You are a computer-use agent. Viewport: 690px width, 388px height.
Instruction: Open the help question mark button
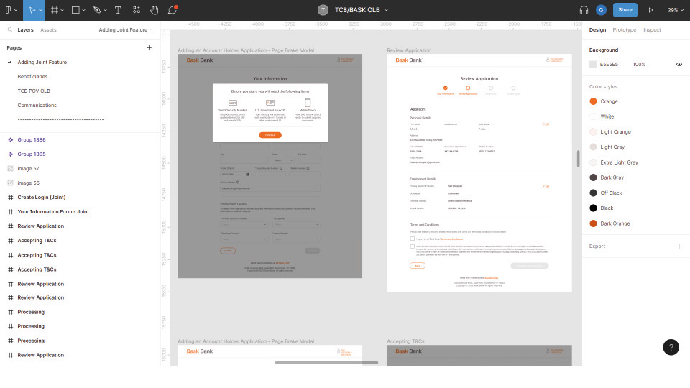671,347
